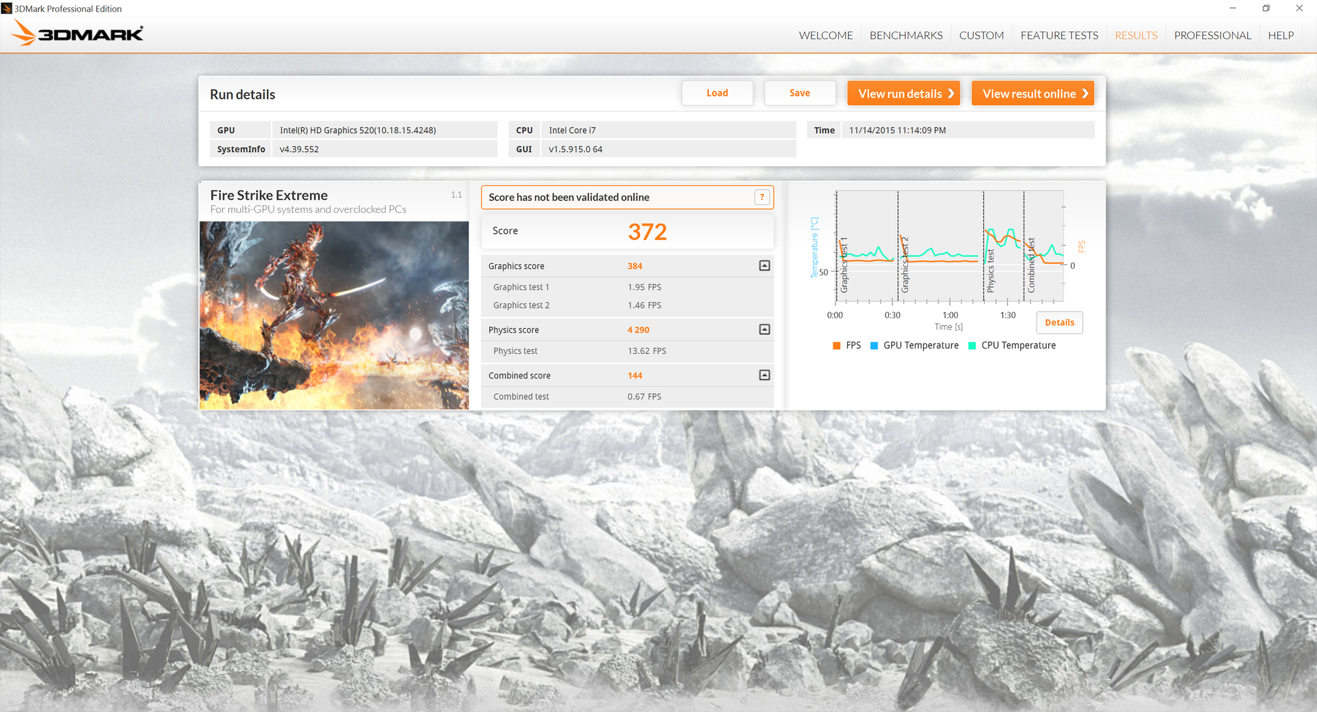Open graph Details button

(x=1059, y=322)
